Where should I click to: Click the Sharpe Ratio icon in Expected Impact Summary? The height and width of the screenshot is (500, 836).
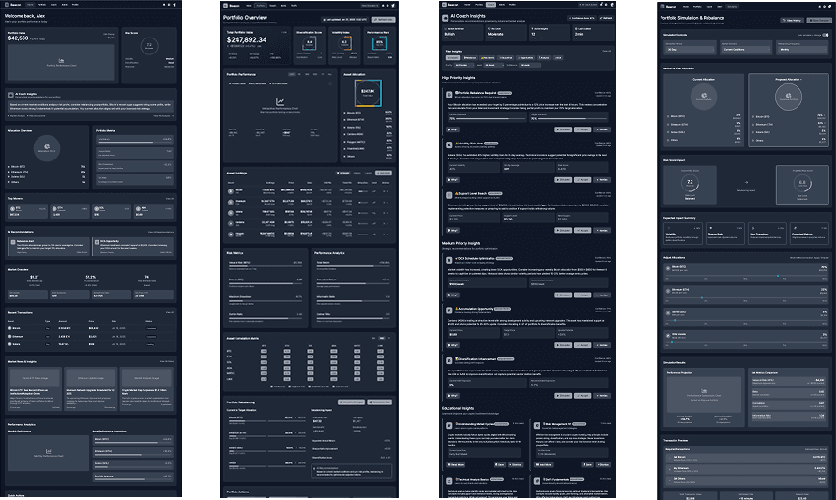(x=709, y=228)
